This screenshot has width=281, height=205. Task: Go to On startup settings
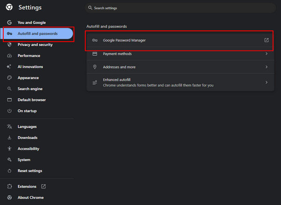27,111
